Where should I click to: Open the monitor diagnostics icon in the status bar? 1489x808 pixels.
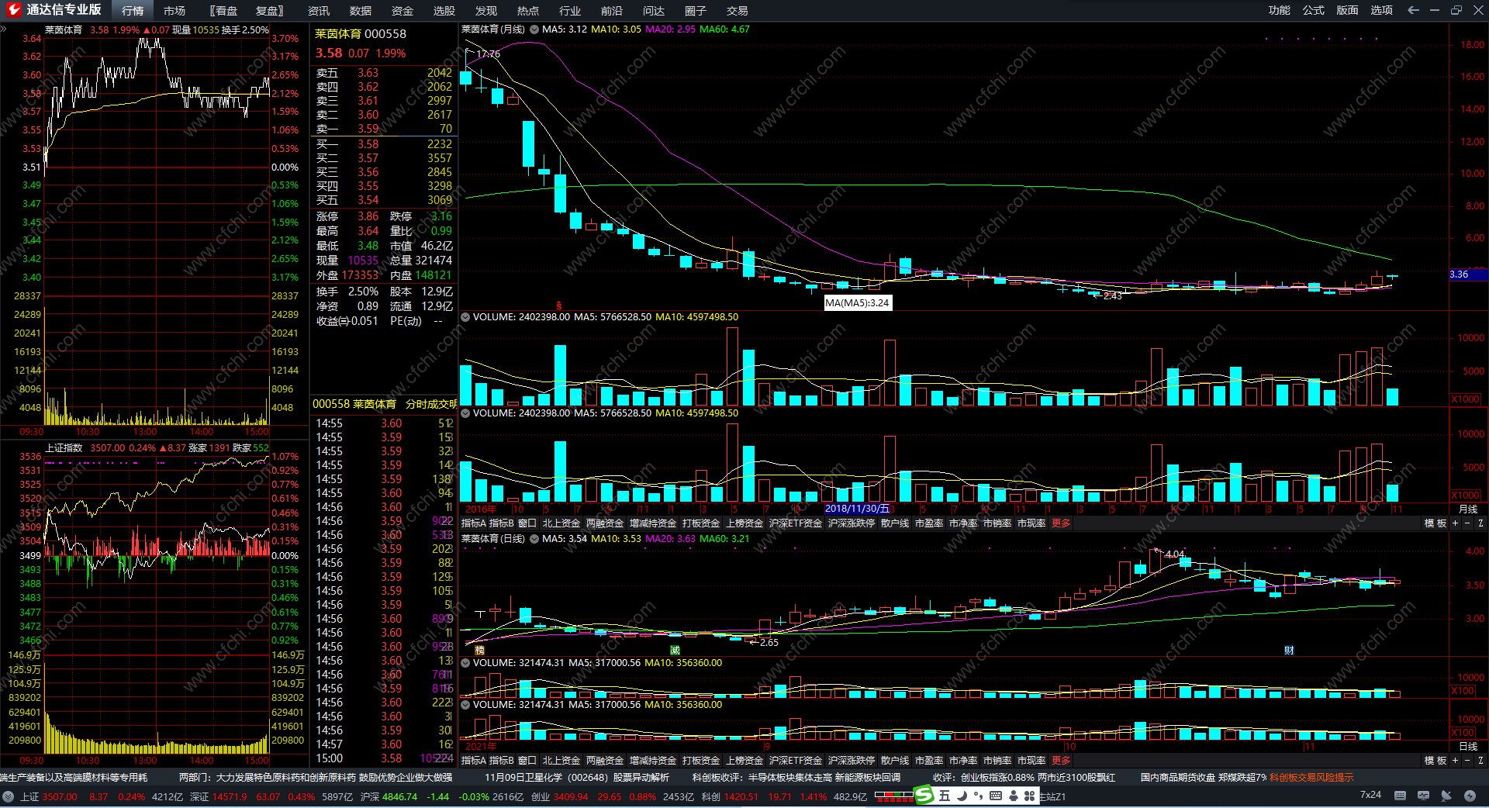pyautogui.click(x=1423, y=796)
